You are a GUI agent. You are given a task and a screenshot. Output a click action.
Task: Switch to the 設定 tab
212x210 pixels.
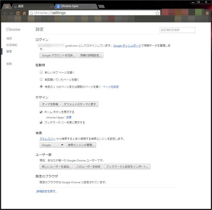pos(32,6)
